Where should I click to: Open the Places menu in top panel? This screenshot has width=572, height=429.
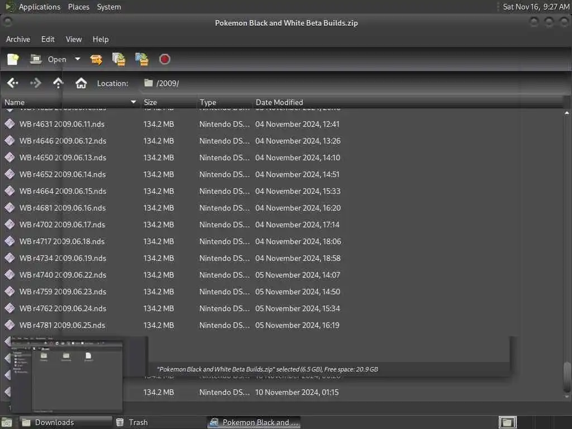tap(79, 7)
